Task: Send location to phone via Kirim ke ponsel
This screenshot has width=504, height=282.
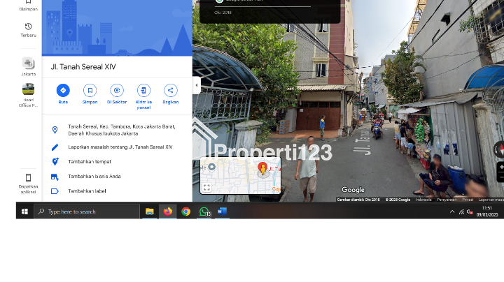Action: click(x=143, y=91)
